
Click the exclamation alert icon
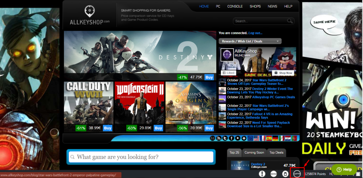262,174
